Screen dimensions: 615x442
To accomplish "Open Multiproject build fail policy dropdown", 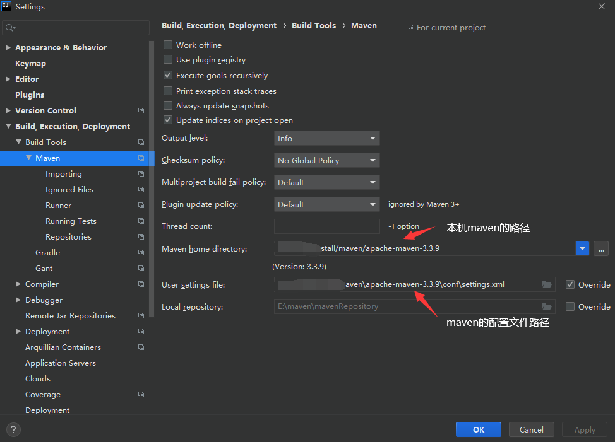I will pyautogui.click(x=326, y=182).
